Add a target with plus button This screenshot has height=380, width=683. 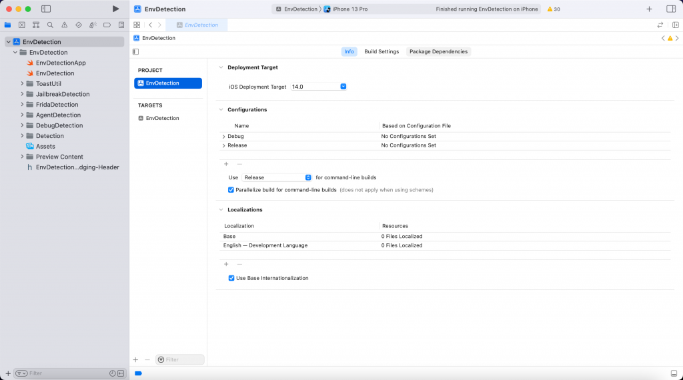135,359
